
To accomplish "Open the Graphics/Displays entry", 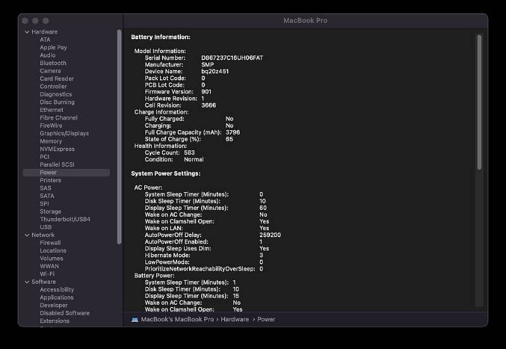I will (64, 133).
